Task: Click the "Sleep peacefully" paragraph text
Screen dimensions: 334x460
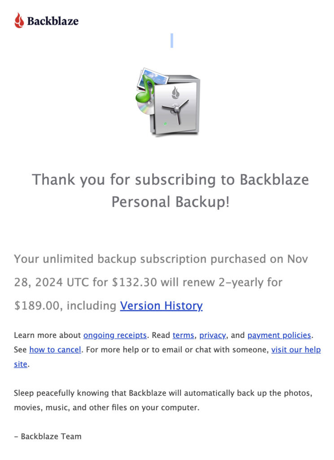Action: tap(163, 393)
